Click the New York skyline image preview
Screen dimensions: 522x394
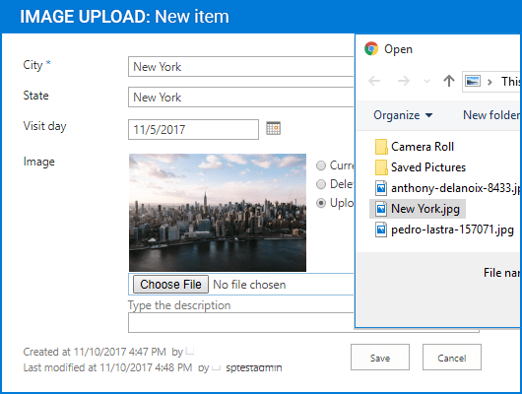tap(218, 213)
